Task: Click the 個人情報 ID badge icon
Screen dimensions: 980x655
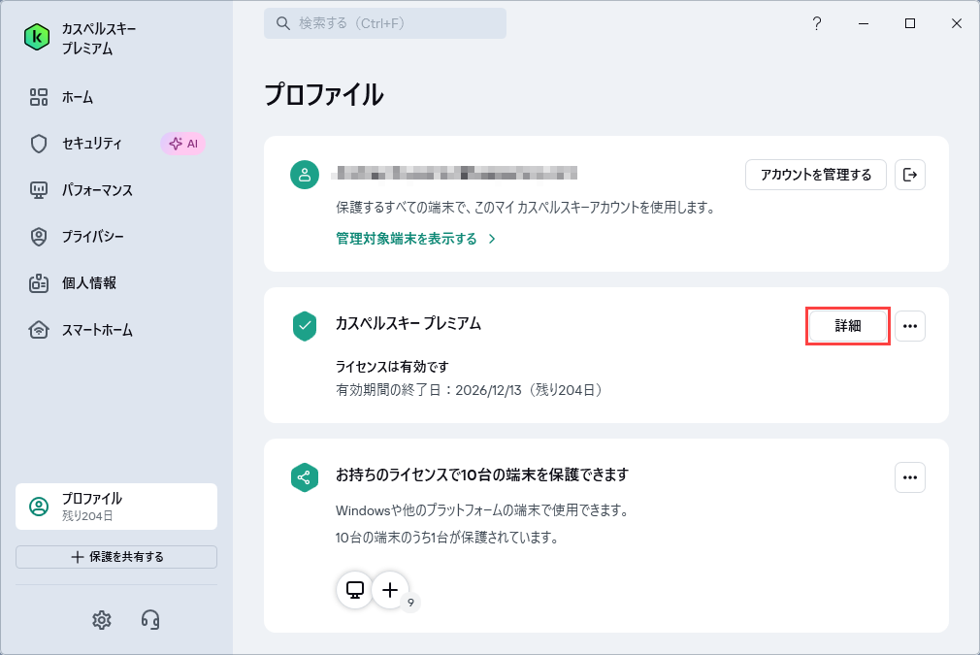Action: coord(39,283)
